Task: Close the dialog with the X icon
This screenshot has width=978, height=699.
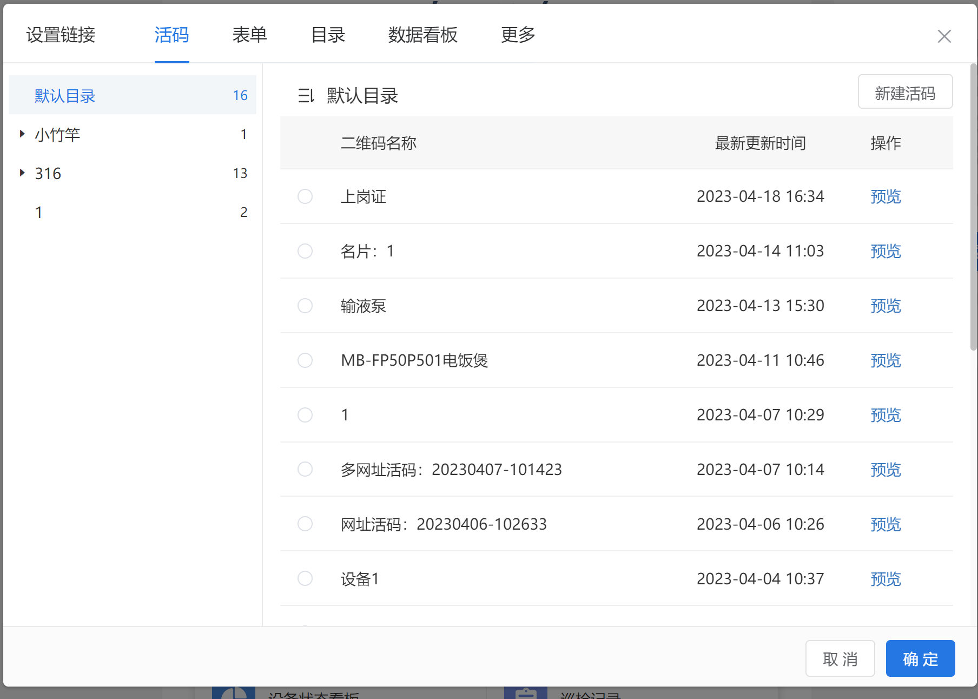Action: pos(944,36)
